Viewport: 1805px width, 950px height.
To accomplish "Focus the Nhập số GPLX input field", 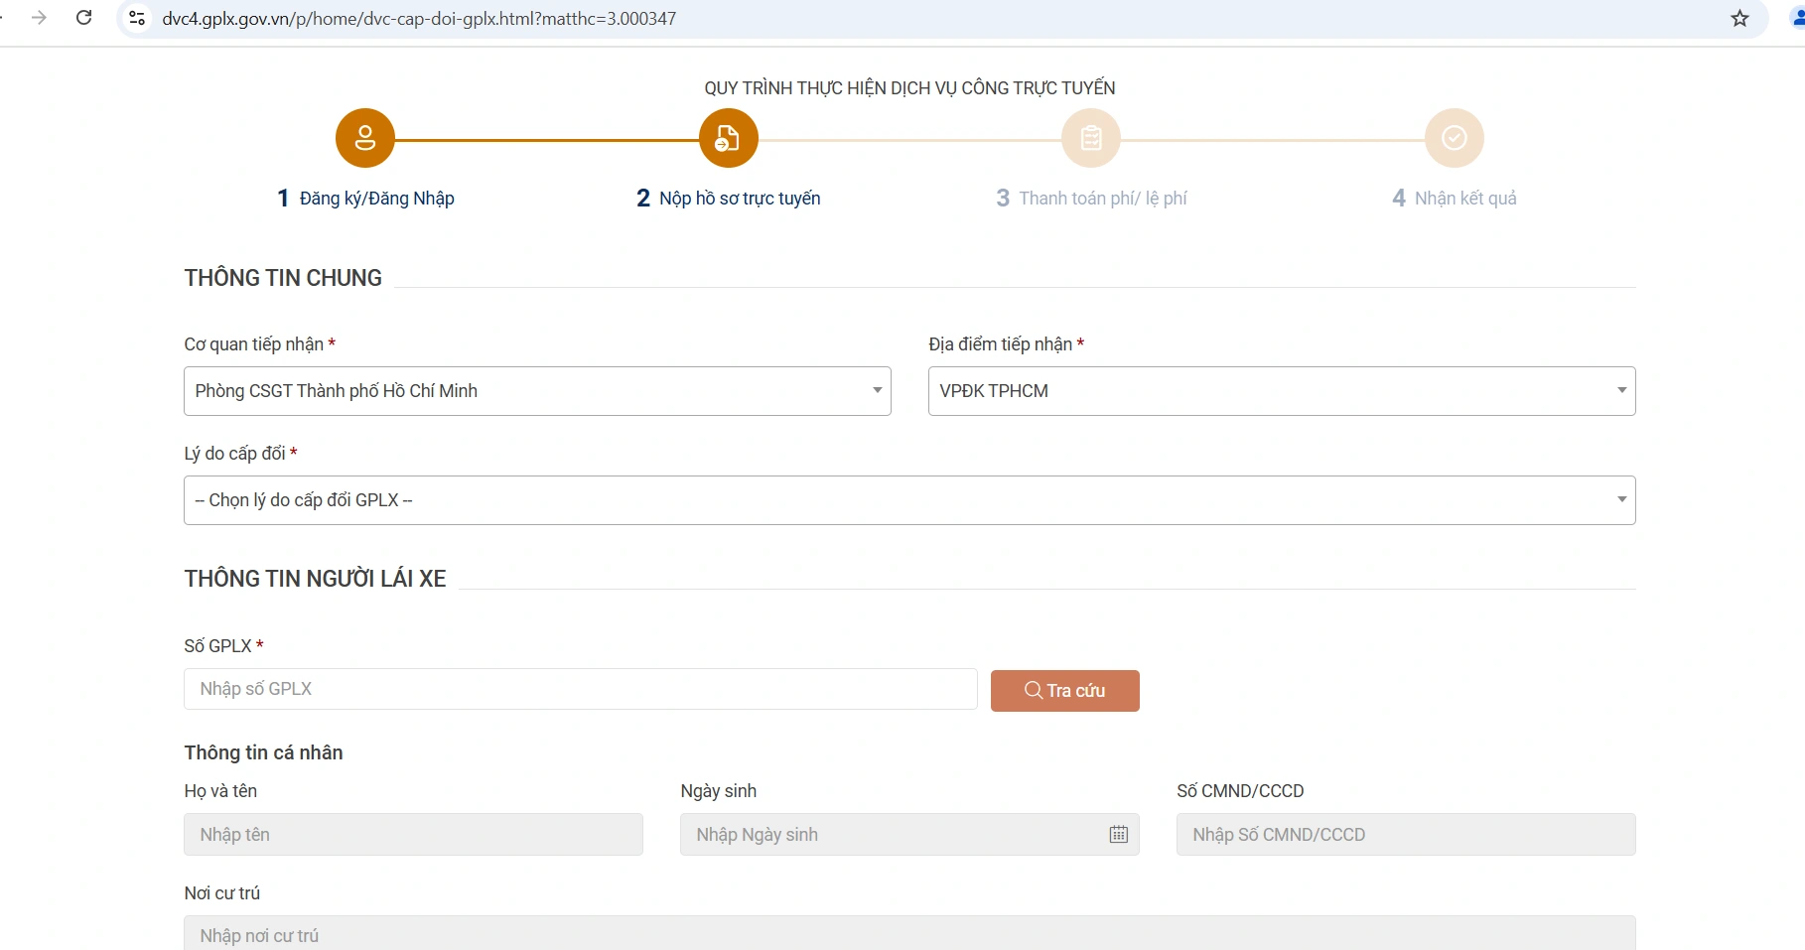I will pyautogui.click(x=581, y=689).
